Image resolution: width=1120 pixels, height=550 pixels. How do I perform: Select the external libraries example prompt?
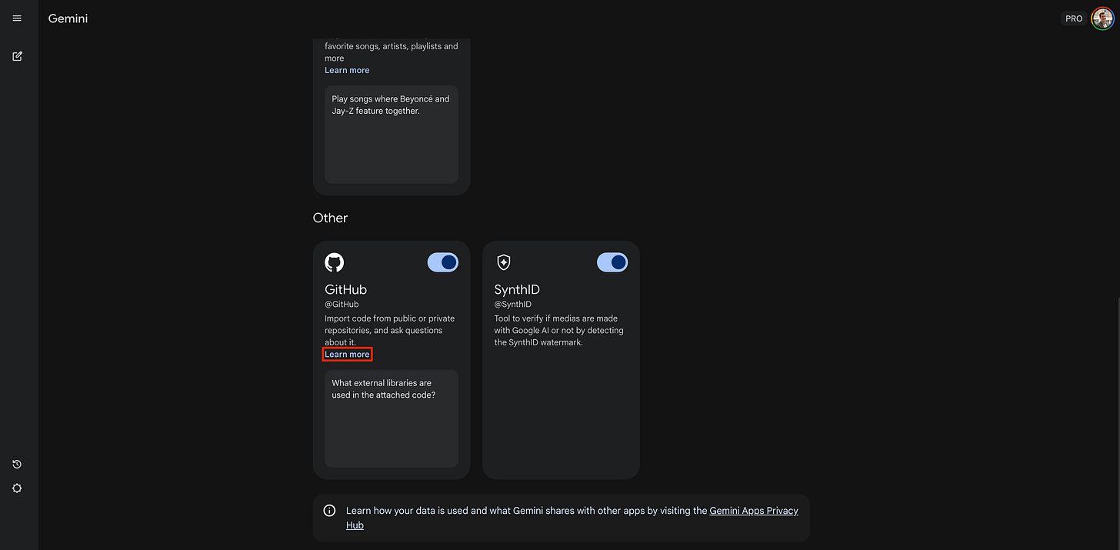pos(391,418)
